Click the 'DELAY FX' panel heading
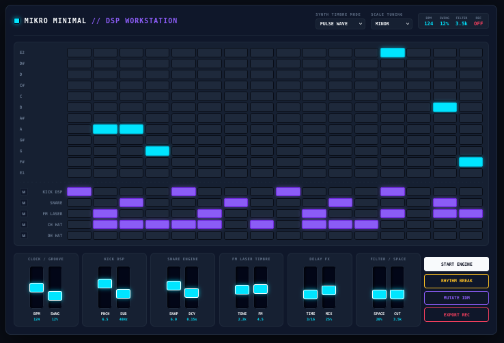Viewport: 504px width, 343px height. (x=320, y=259)
